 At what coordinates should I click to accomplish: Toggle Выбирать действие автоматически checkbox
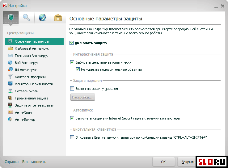tap(72, 62)
